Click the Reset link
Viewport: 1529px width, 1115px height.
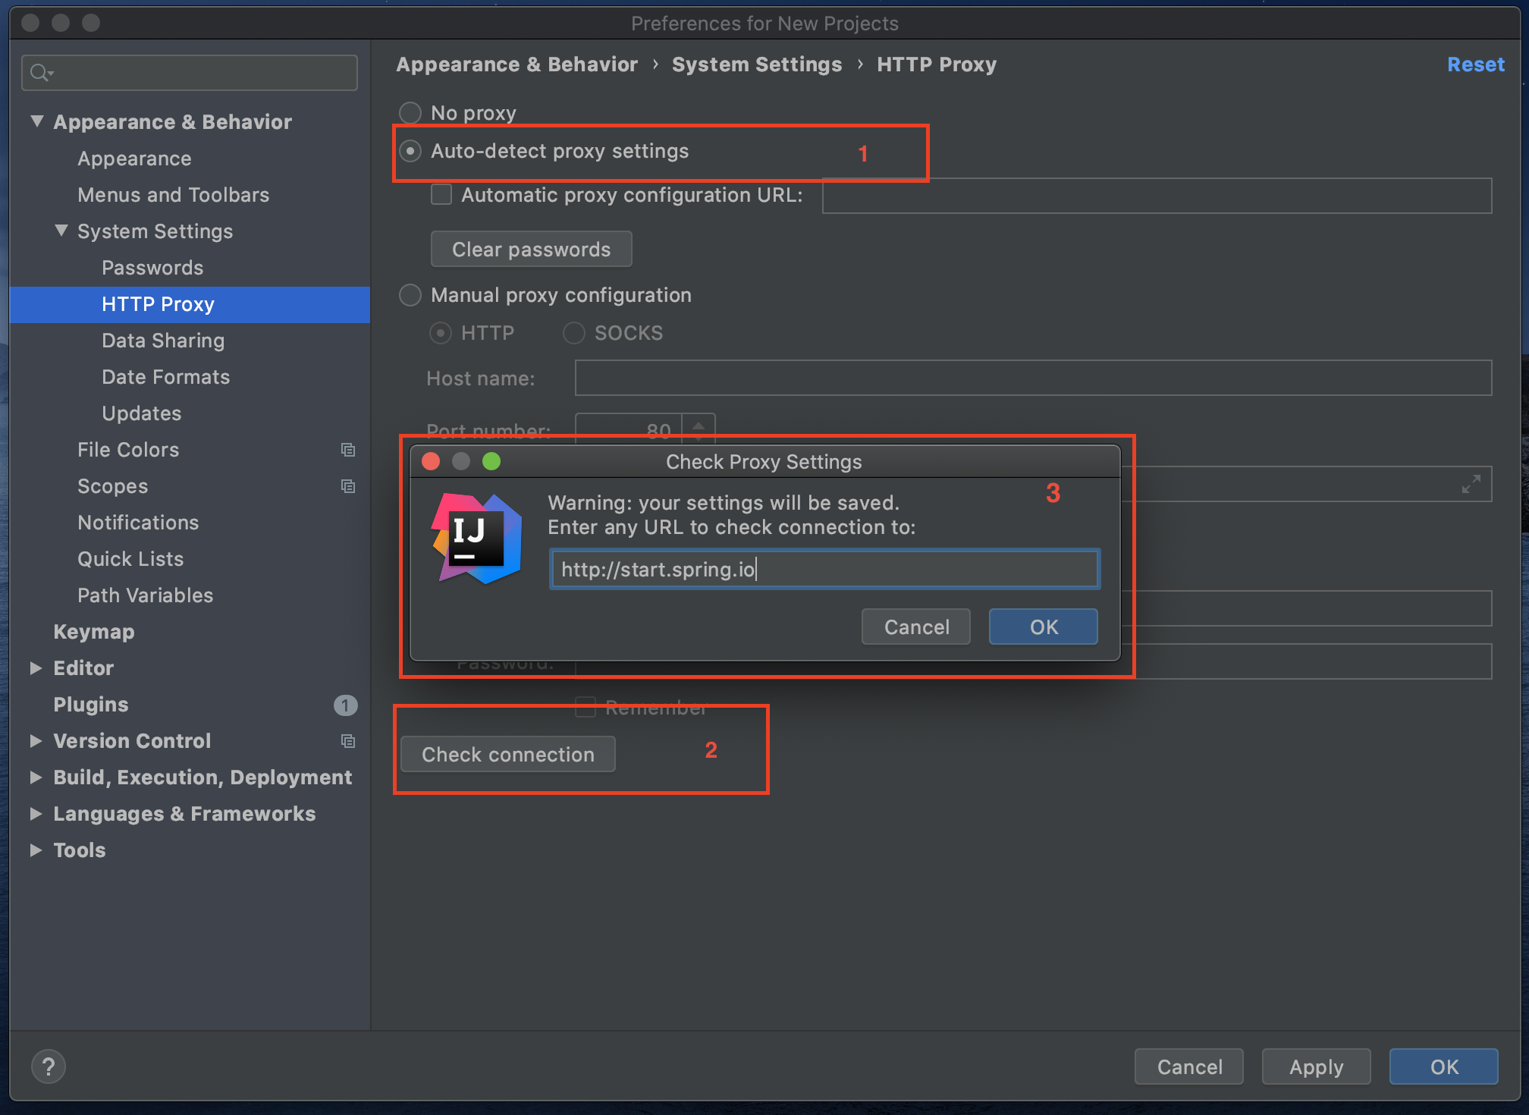click(1475, 64)
